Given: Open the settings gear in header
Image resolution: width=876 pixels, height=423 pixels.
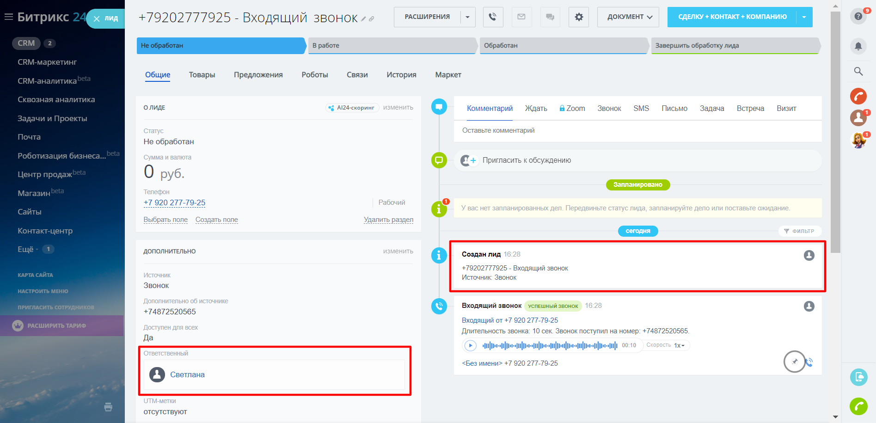Looking at the screenshot, I should pyautogui.click(x=578, y=17).
